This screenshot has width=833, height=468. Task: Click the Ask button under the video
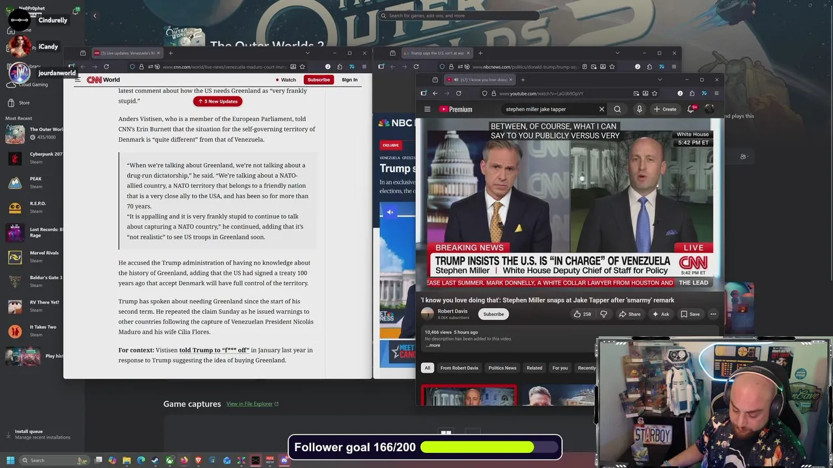(x=661, y=314)
